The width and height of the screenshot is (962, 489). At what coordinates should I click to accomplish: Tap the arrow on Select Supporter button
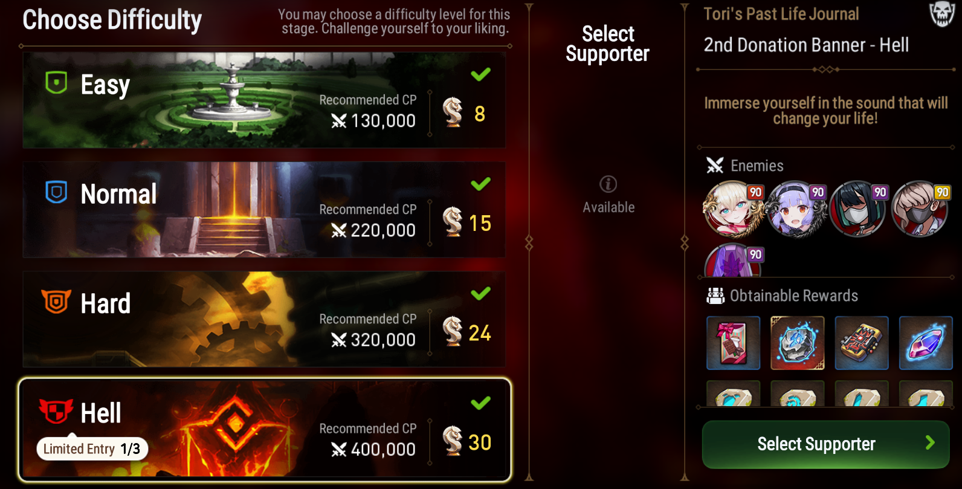[x=930, y=443]
